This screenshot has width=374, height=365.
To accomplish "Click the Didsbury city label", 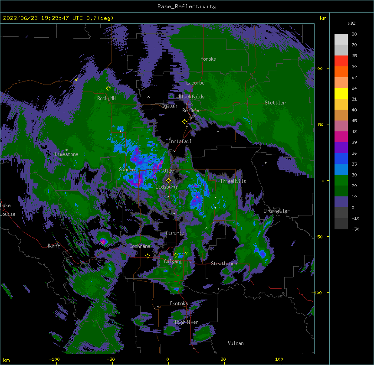I will (x=167, y=187).
